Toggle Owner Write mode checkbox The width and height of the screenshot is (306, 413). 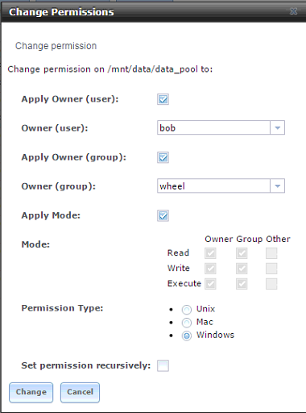pos(210,269)
